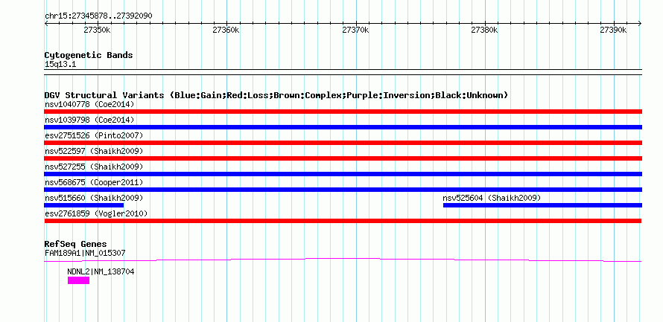
Task: Open the nsv1039798 (Coe2014) label
Action: pyautogui.click(x=89, y=120)
